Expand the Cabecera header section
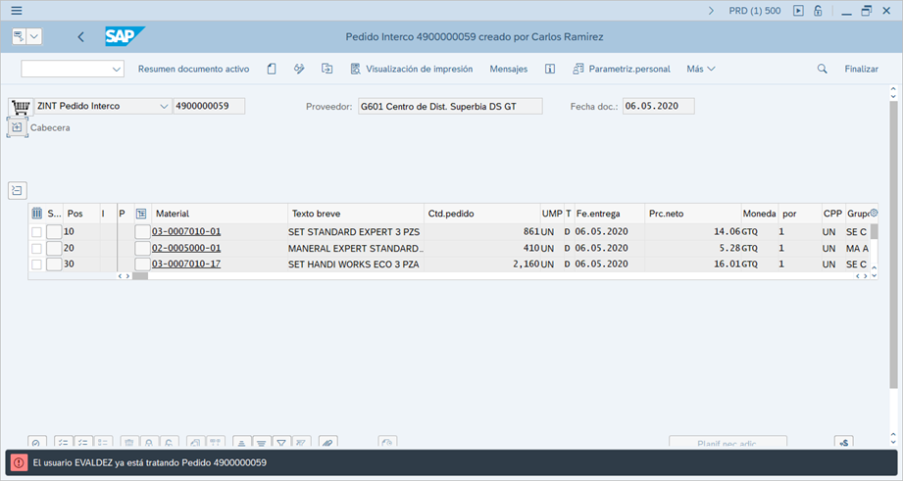This screenshot has width=903, height=481. (17, 127)
